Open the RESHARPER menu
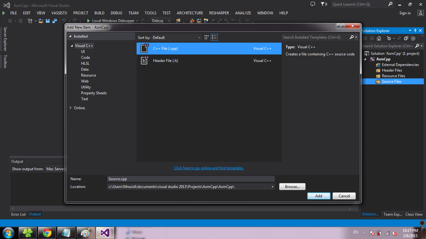 click(219, 13)
